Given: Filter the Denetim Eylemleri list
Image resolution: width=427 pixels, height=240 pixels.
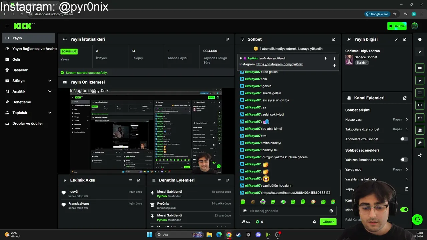Looking at the screenshot, I should pyautogui.click(x=219, y=180).
